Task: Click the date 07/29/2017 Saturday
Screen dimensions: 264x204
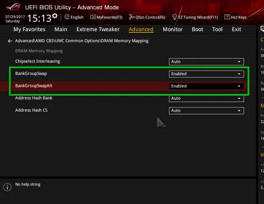Action: (15, 19)
